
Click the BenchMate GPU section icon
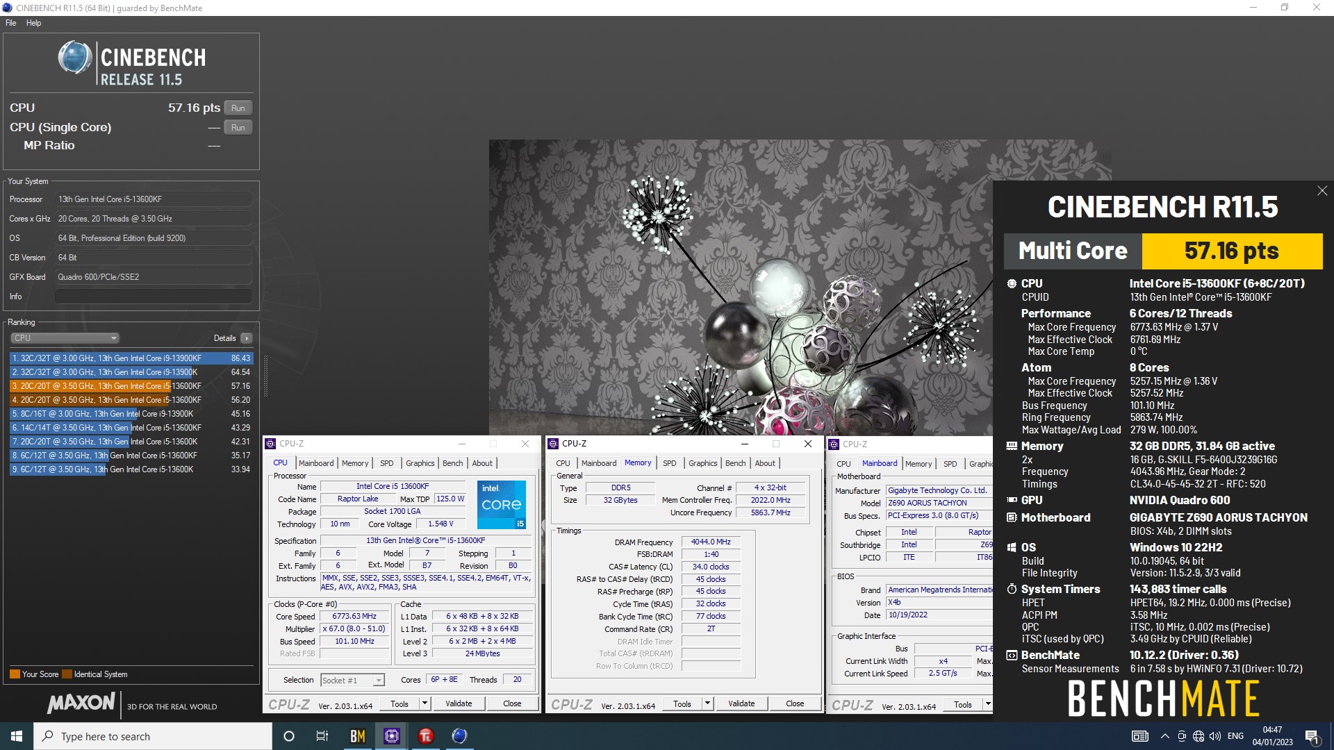point(1012,500)
